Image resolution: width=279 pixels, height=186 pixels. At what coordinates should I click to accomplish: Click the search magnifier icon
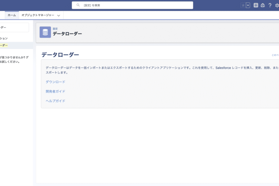(x=78, y=5)
